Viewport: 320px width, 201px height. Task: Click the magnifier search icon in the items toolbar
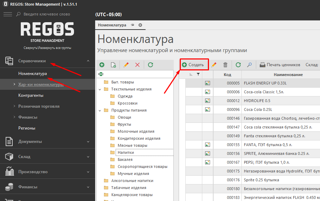(x=249, y=65)
